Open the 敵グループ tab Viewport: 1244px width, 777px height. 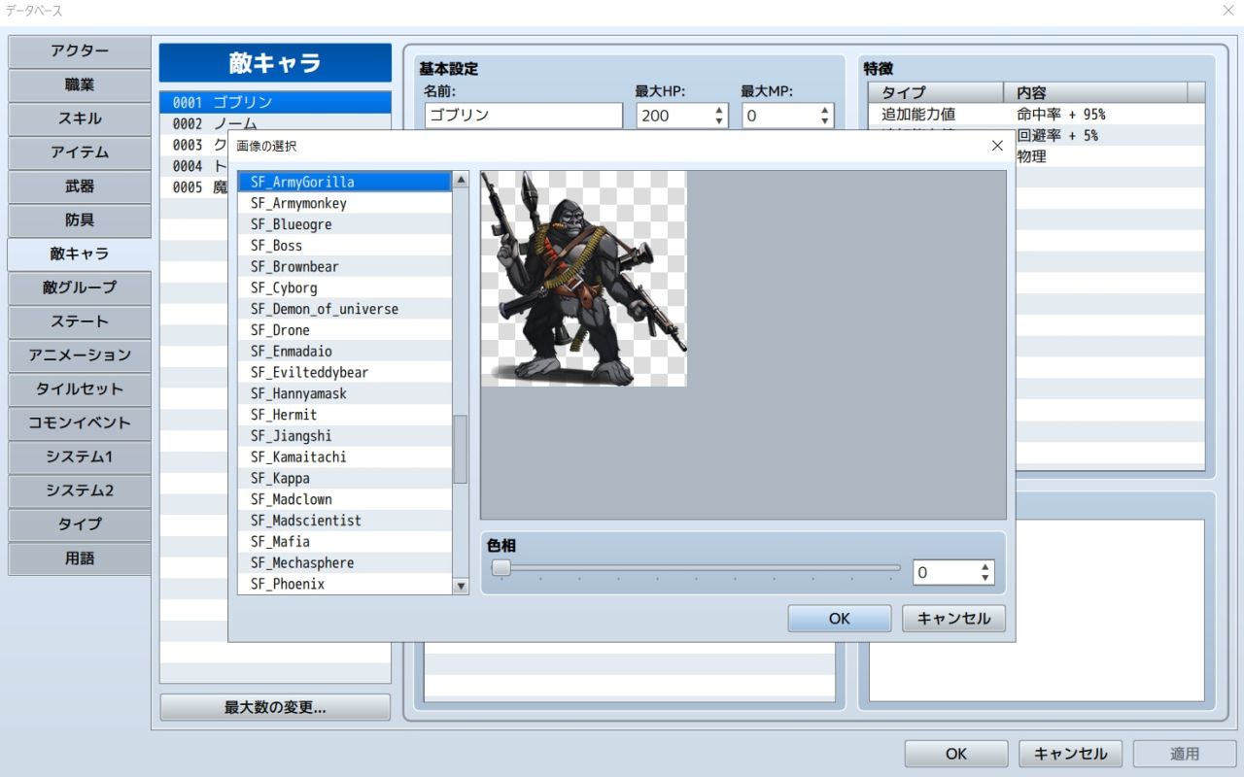[80, 287]
